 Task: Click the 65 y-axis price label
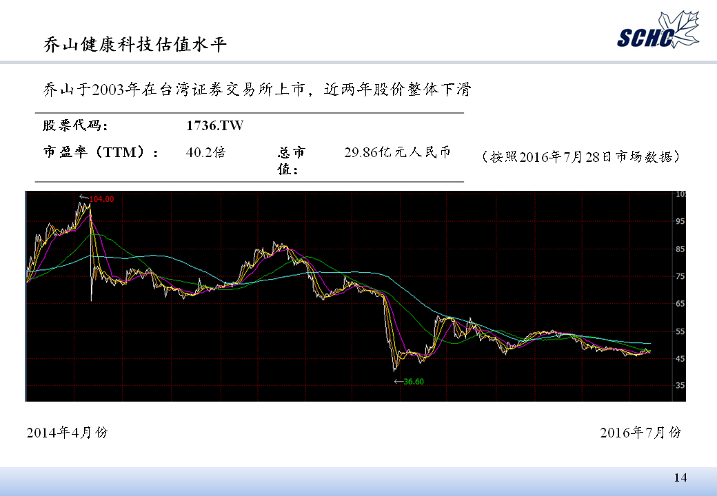[x=680, y=304]
